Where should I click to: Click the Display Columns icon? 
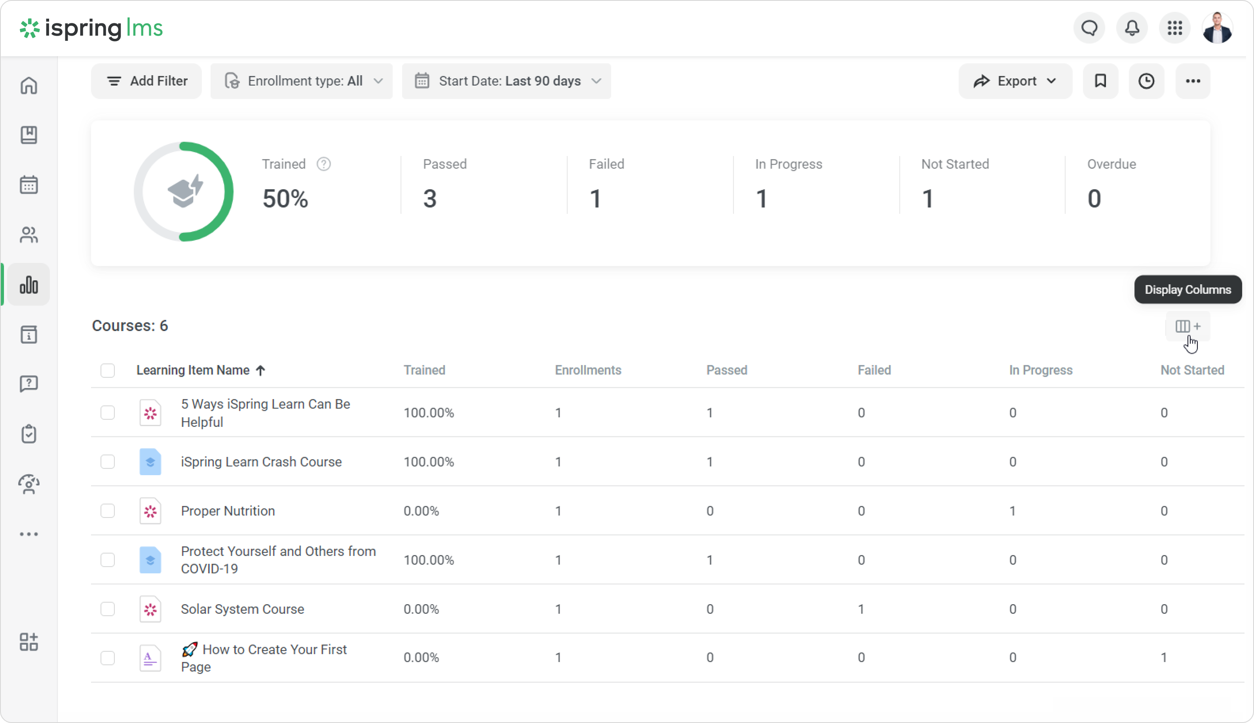point(1187,326)
